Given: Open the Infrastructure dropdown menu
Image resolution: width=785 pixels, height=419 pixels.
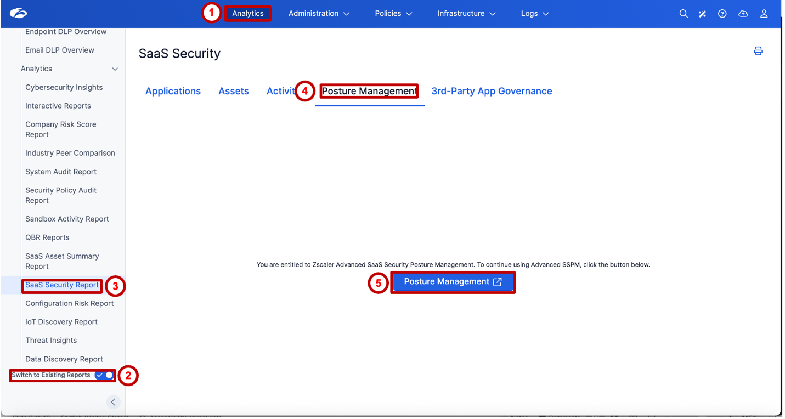Looking at the screenshot, I should pyautogui.click(x=466, y=14).
